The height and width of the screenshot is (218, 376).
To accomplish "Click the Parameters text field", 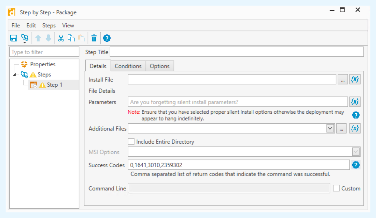I will 238,102.
